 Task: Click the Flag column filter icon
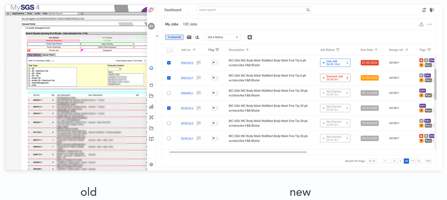pyautogui.click(x=217, y=50)
